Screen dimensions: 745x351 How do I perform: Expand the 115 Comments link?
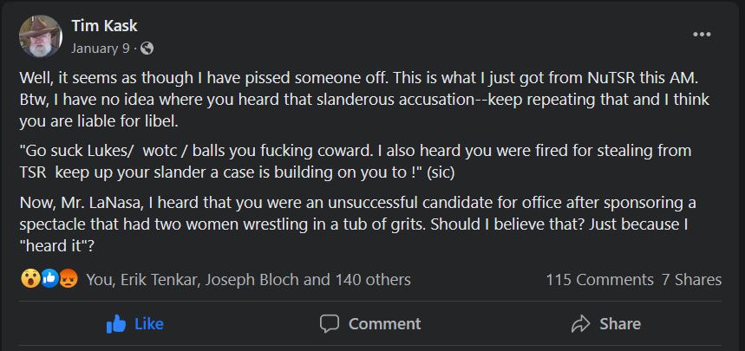599,279
